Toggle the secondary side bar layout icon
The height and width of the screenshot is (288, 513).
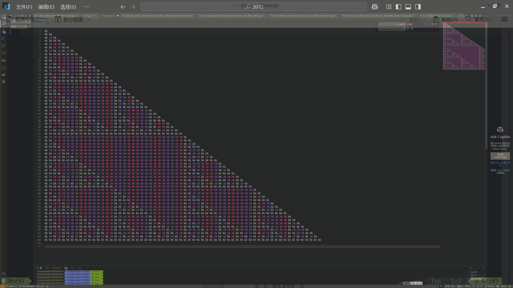[418, 7]
